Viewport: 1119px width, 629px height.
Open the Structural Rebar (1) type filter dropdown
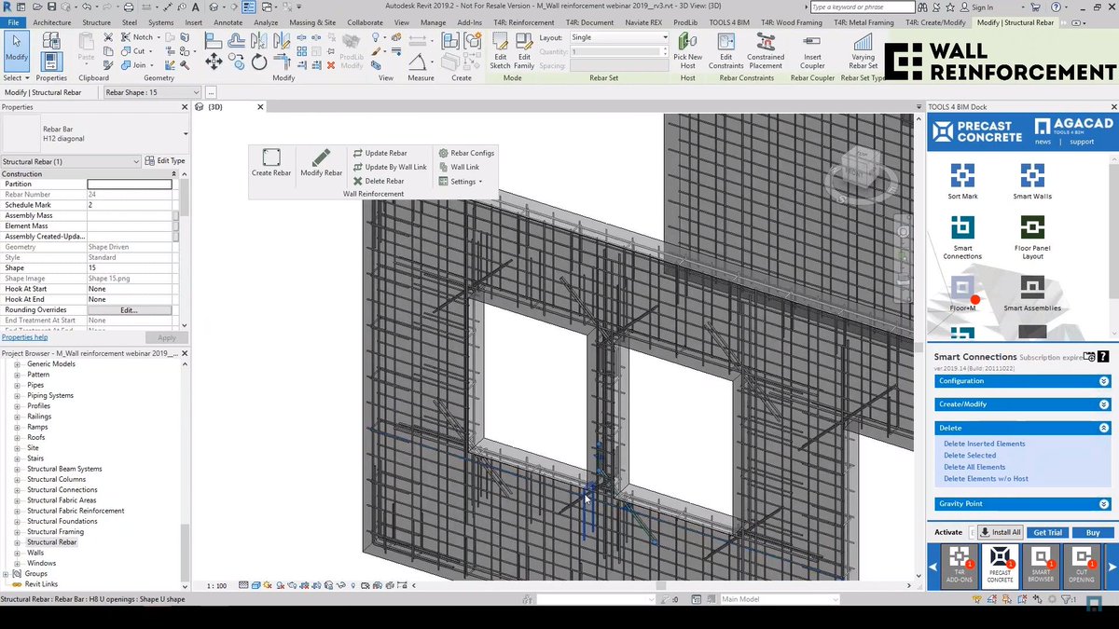click(71, 161)
